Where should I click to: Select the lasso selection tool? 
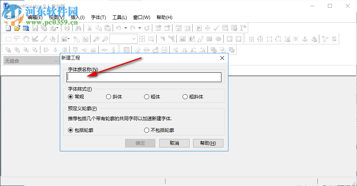[17, 39]
